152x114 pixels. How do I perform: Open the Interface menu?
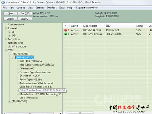52,8
